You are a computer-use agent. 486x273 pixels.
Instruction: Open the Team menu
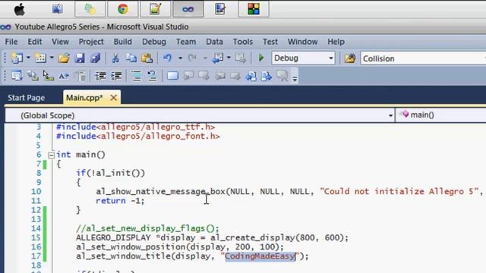pos(185,42)
